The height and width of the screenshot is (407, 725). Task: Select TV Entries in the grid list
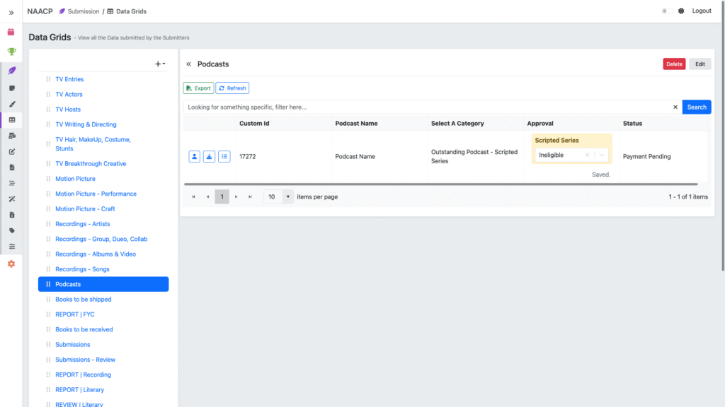(x=69, y=79)
